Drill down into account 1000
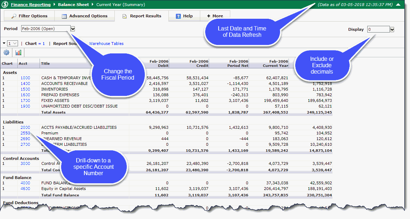 (25, 78)
